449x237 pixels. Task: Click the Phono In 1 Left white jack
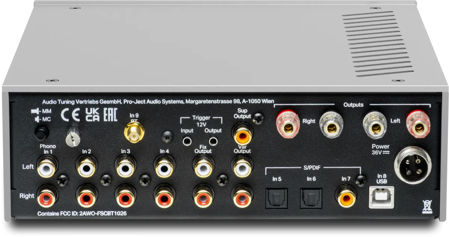(48, 167)
